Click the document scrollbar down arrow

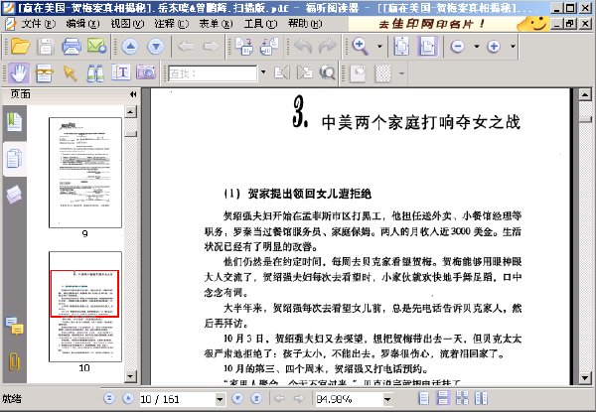(x=585, y=378)
